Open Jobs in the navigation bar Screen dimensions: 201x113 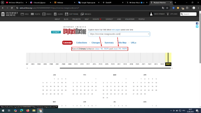tap(119, 19)
